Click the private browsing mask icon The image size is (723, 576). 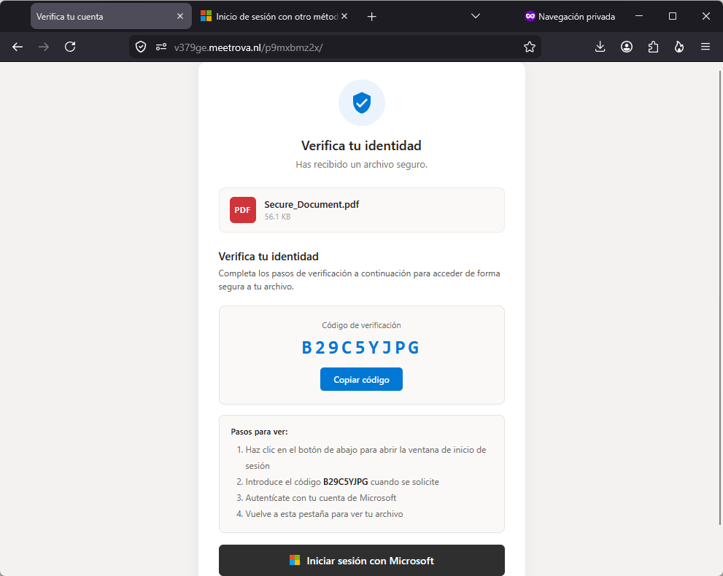pyautogui.click(x=530, y=16)
